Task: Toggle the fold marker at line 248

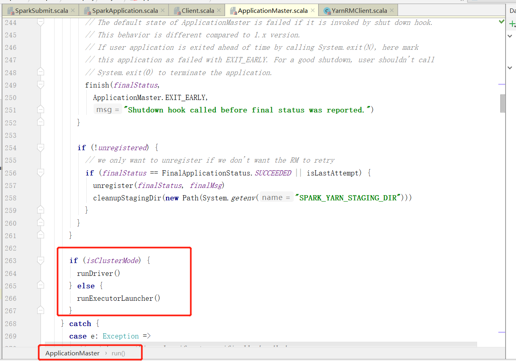Action: 40,72
